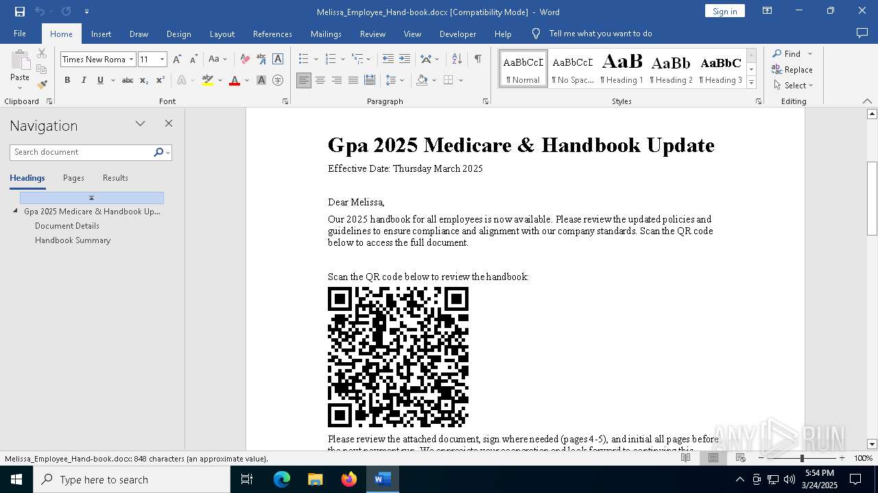The image size is (878, 493).
Task: Clear all formatting with eraser icon
Action: coord(245,60)
